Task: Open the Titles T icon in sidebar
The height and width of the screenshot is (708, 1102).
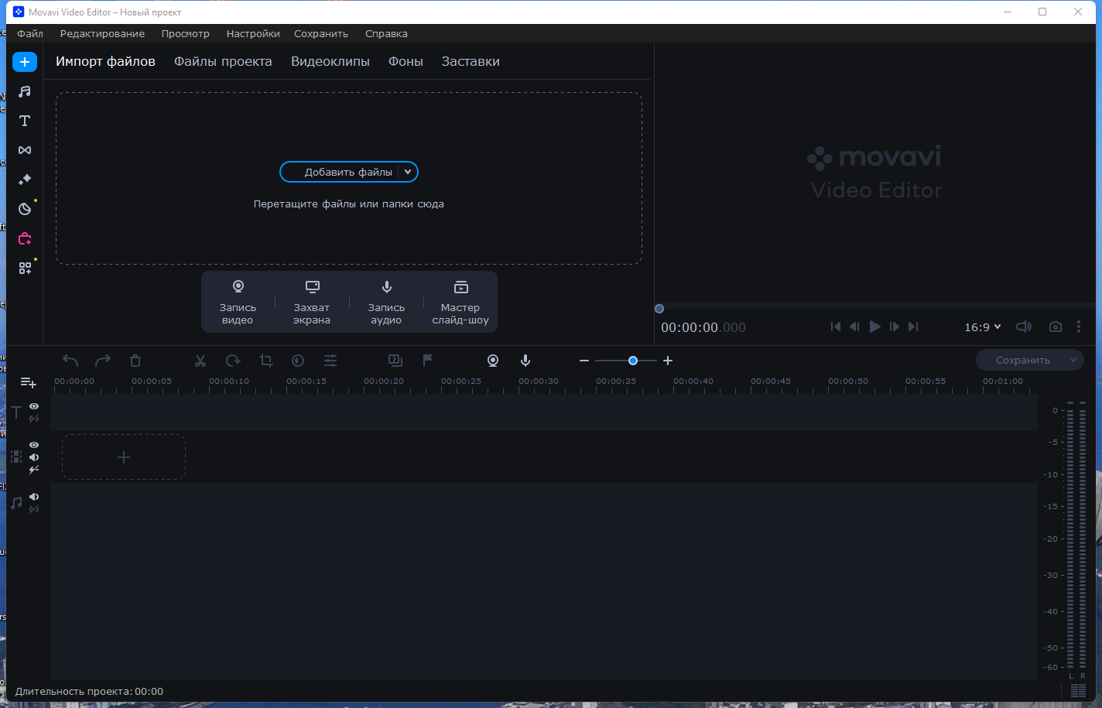Action: [x=25, y=121]
